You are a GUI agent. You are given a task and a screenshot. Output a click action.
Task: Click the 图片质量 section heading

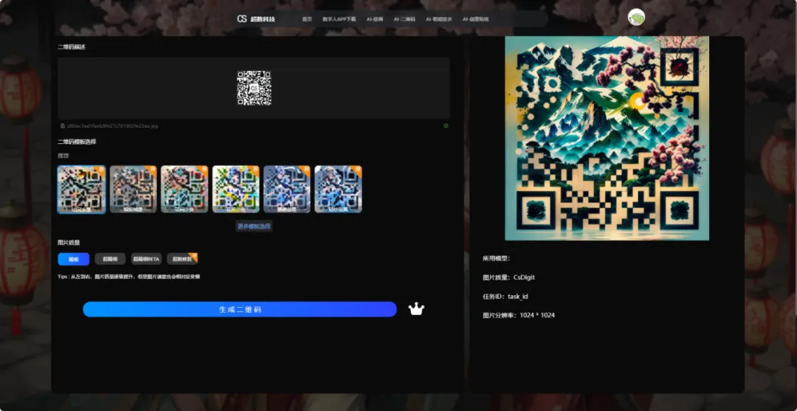pos(69,243)
